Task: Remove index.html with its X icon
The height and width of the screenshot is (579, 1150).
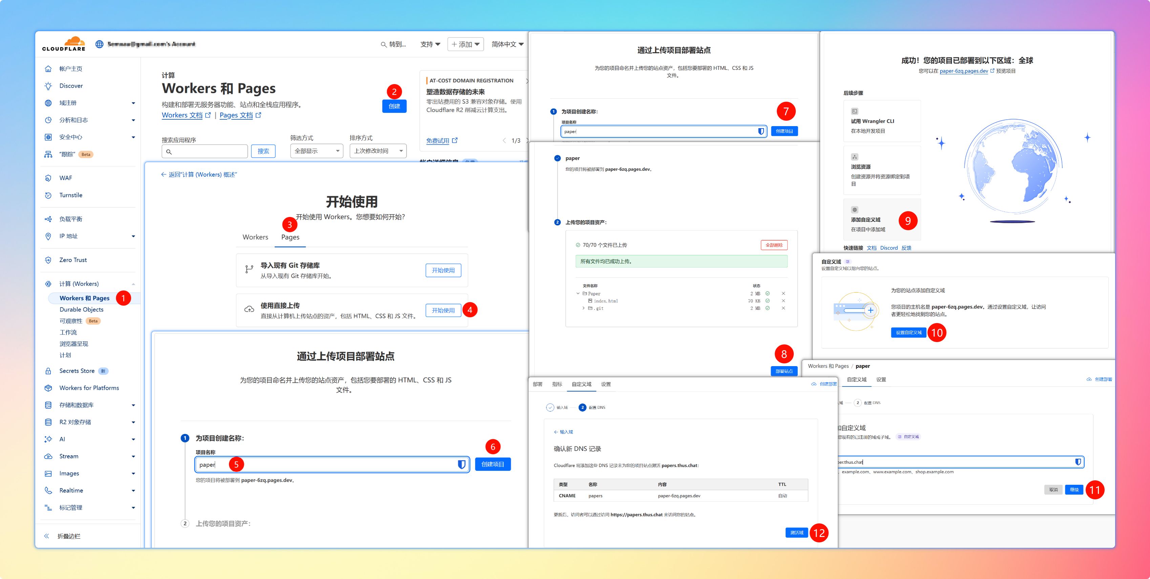Action: (783, 301)
